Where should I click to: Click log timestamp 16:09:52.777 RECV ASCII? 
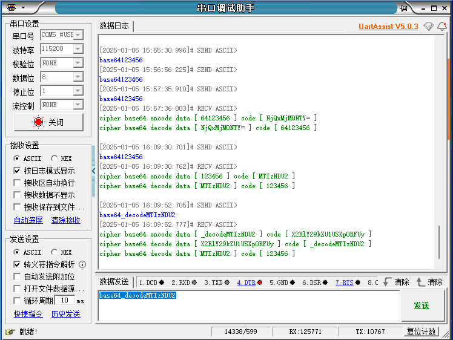pyautogui.click(x=168, y=224)
